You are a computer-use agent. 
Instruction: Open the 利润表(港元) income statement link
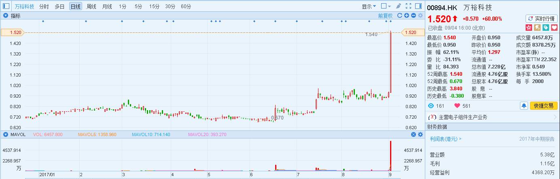tap(445, 139)
